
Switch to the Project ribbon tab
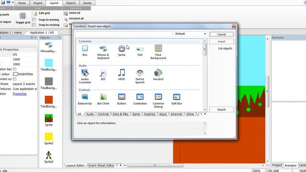pos(38,3)
